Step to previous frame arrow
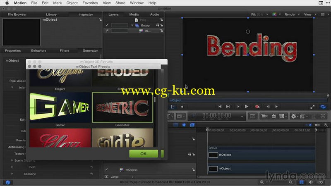Viewport: 331px width, 186px height. point(268,107)
